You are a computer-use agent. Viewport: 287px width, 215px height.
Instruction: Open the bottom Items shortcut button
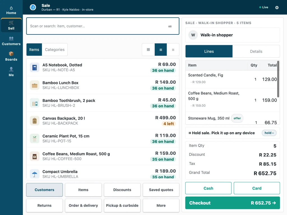tap(83, 190)
